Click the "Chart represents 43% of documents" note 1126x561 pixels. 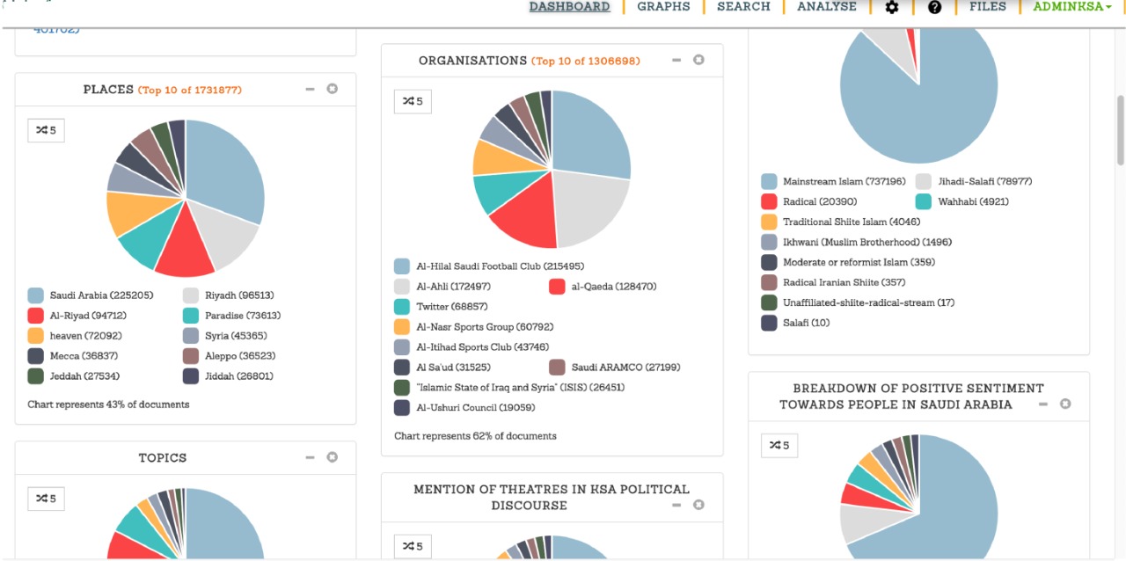click(108, 404)
